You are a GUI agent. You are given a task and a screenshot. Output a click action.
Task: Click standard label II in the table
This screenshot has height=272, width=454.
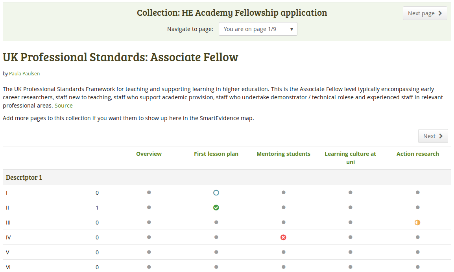click(x=7, y=208)
